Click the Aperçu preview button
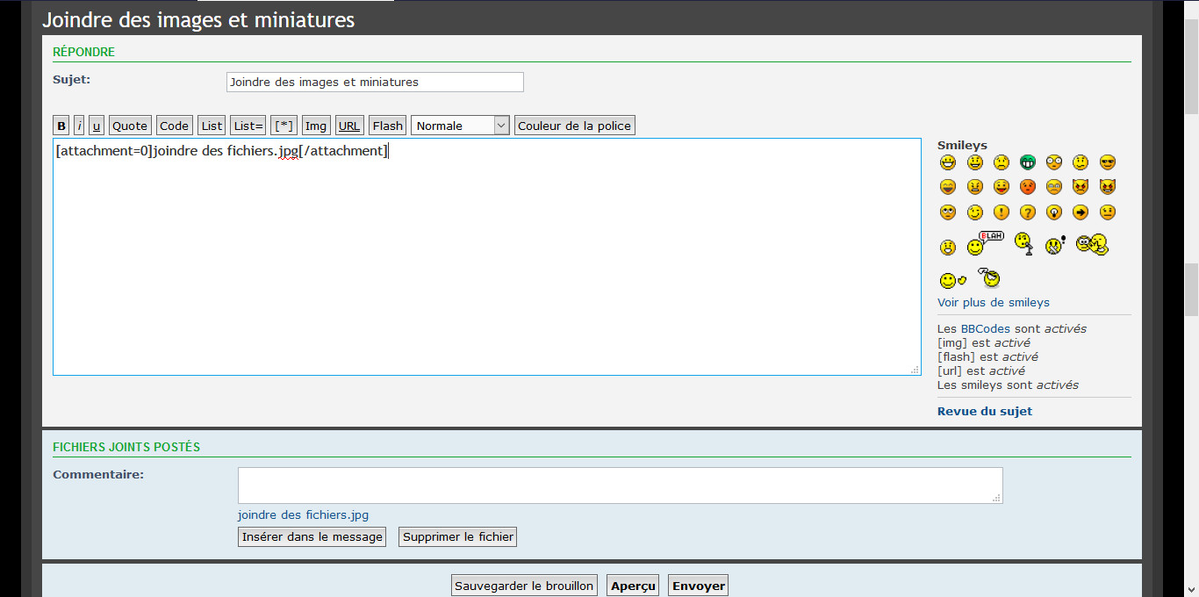Screen dimensions: 1199x597 633,586
